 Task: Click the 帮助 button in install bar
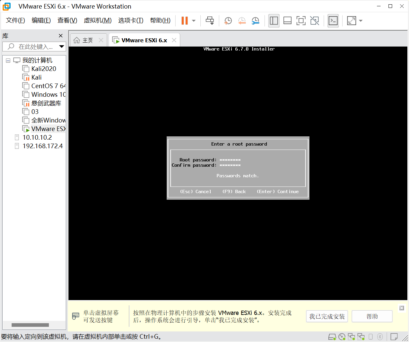[372, 317]
